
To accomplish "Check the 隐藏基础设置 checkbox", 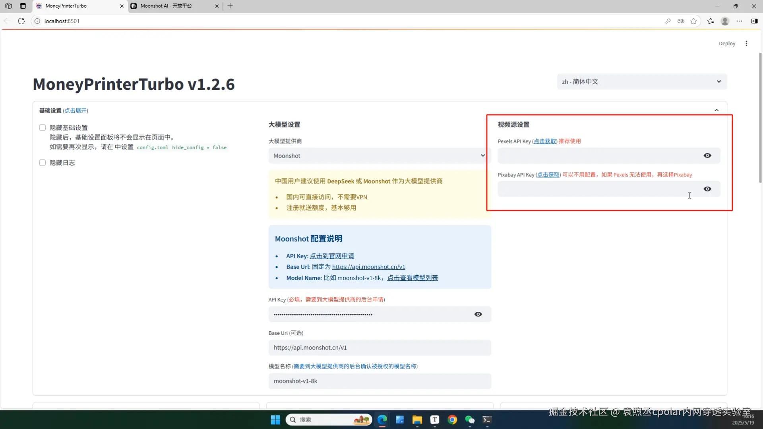I will click(x=43, y=128).
